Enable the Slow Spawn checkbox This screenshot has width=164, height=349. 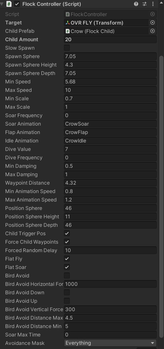[x=67, y=48]
